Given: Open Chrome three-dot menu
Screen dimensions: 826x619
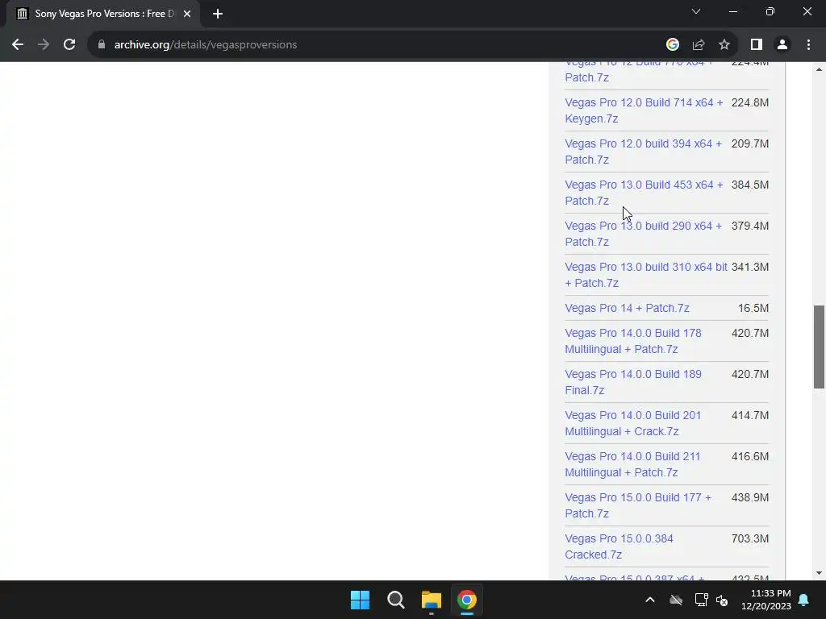Looking at the screenshot, I should pyautogui.click(x=808, y=45).
